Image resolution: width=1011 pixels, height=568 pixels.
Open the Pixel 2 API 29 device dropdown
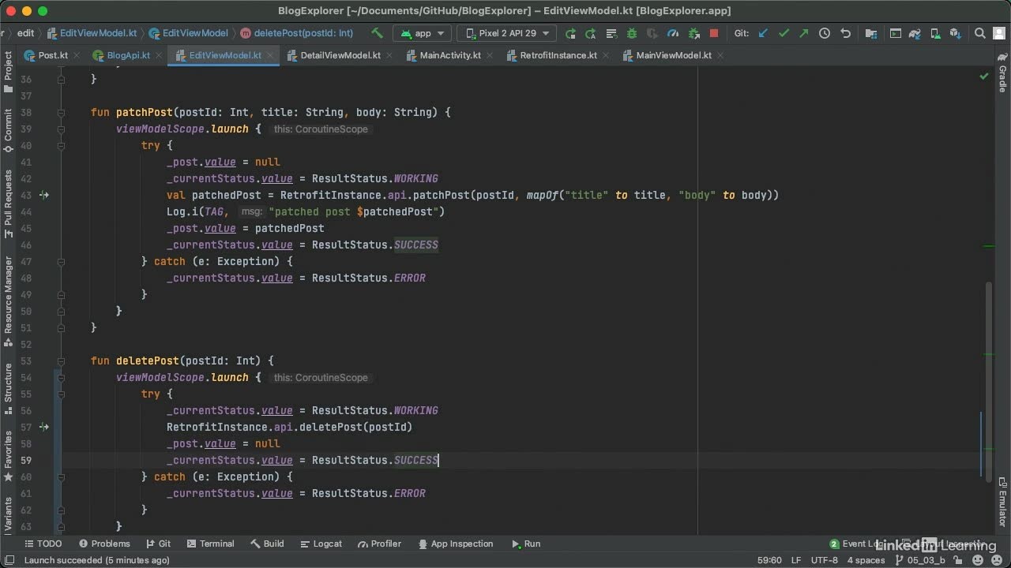click(506, 33)
